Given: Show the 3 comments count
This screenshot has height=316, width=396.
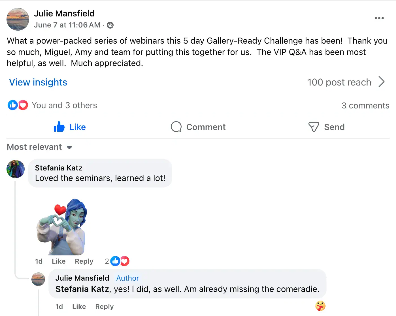Looking at the screenshot, I should click(x=365, y=106).
